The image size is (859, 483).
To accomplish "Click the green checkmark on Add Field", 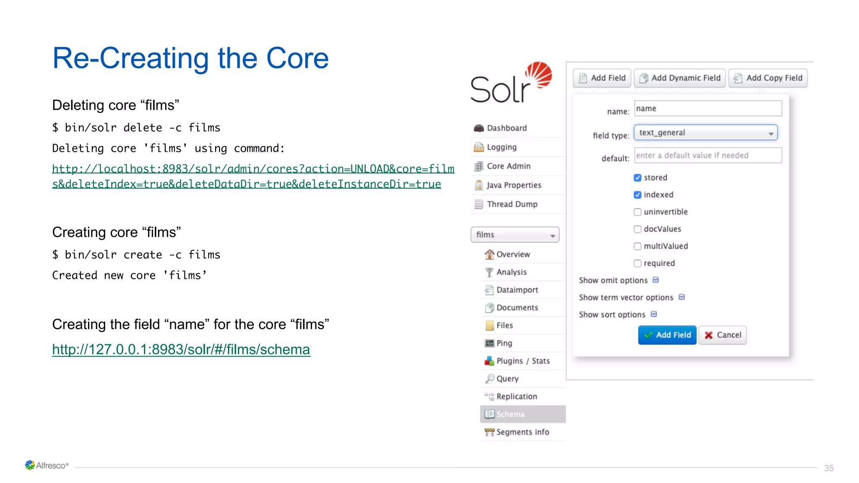I will click(648, 335).
